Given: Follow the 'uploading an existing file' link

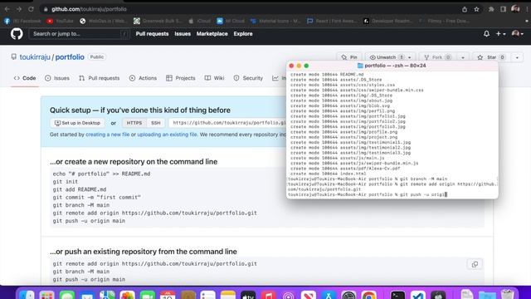Looking at the screenshot, I should [x=167, y=135].
